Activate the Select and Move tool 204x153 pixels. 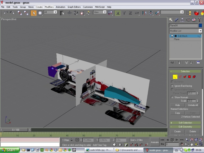pyautogui.click(x=69, y=13)
